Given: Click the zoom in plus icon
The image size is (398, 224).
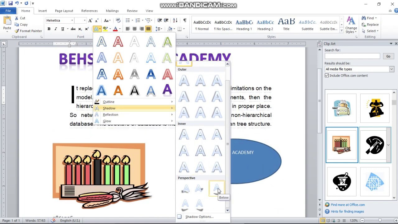Looking at the screenshot, I should (395, 221).
